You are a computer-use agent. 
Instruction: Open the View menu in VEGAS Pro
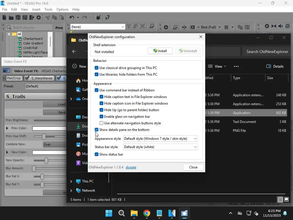(x=25, y=9)
